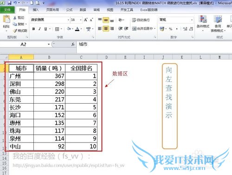Screen dimensions: 232x175
Task: Switch to the View (视图) tab
Action: (x=110, y=10)
